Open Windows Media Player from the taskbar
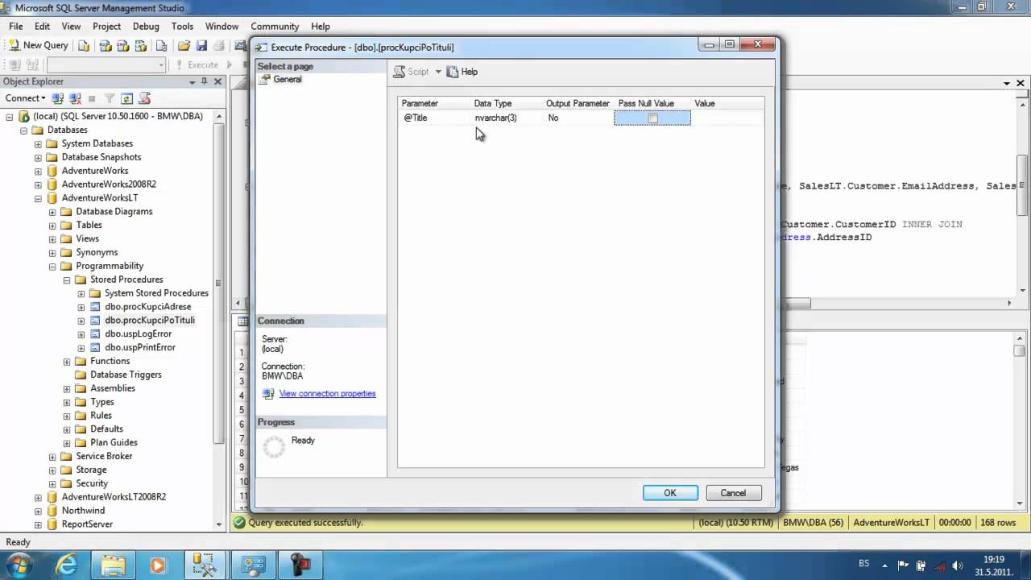The height and width of the screenshot is (580, 1031). click(158, 564)
